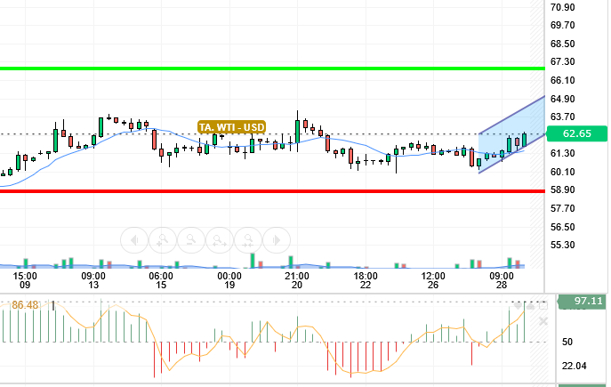Click the 66.10 price axis label
The image size is (611, 387).
[562, 80]
